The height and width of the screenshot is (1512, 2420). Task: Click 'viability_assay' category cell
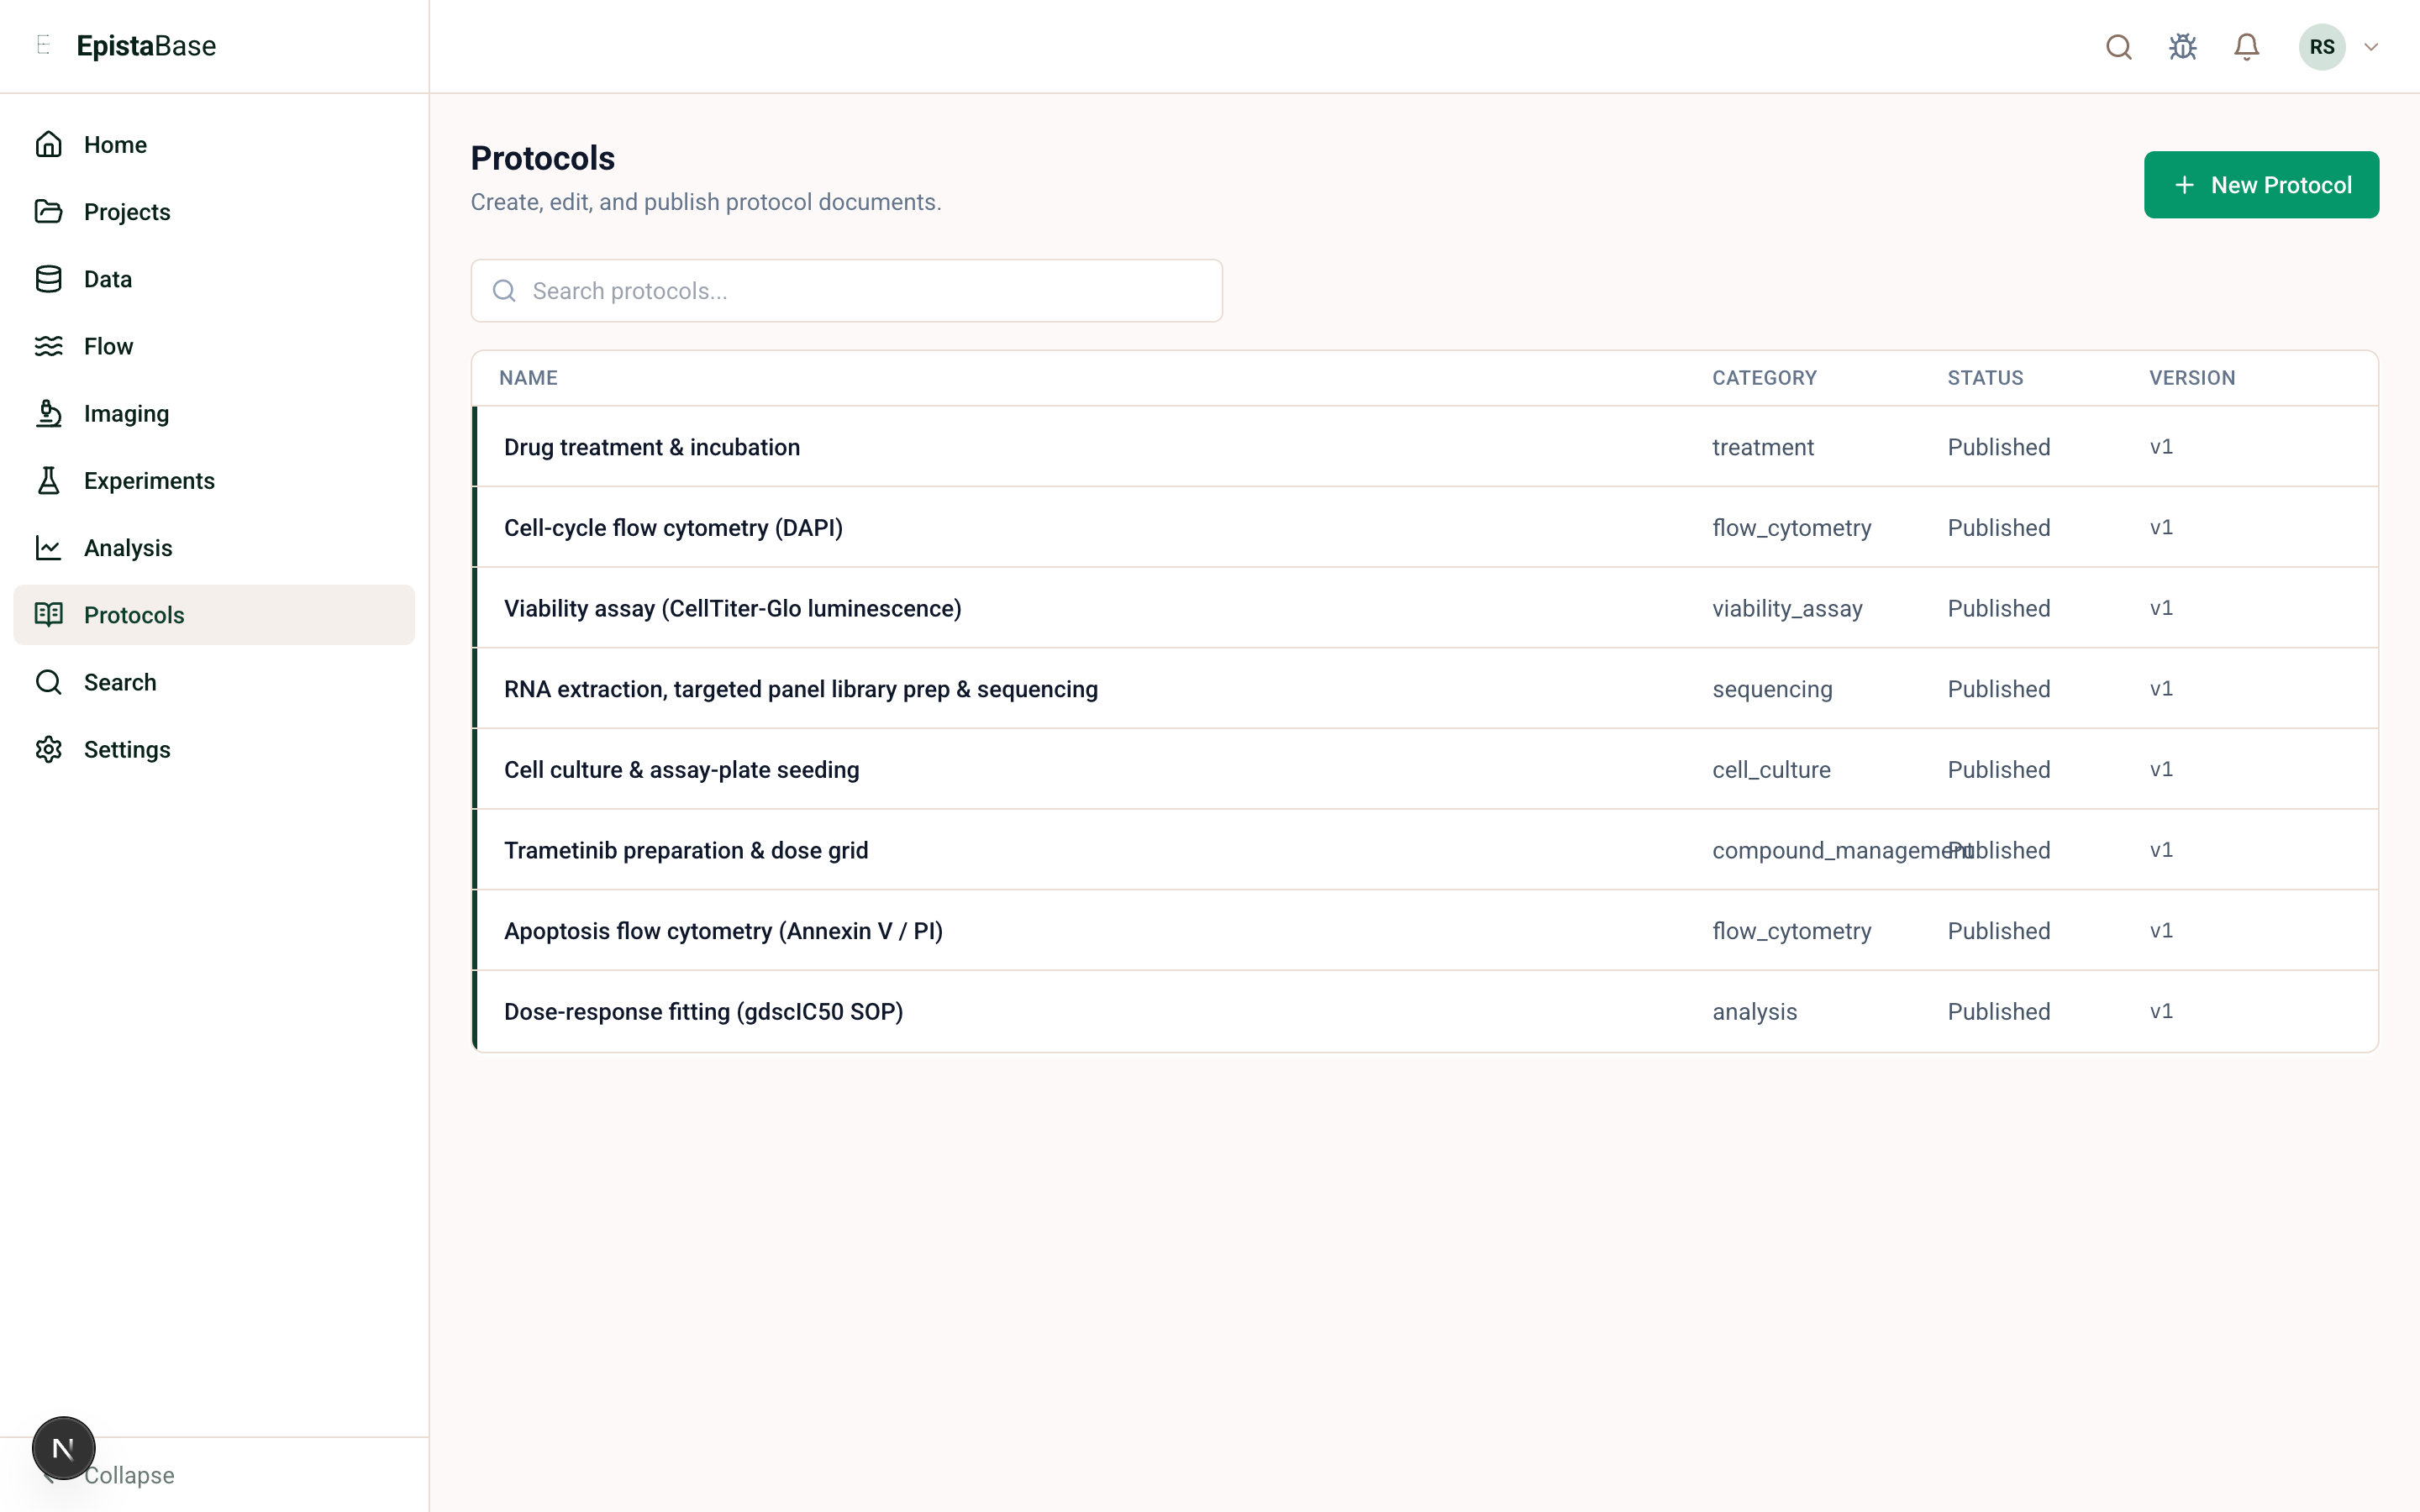tap(1787, 608)
